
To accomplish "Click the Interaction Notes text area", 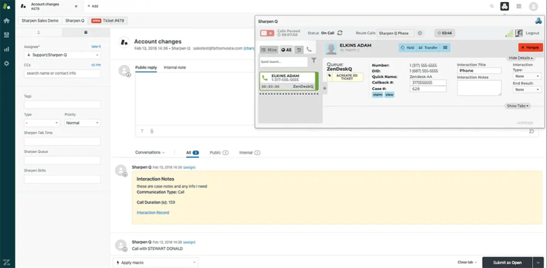I will point(479,88).
